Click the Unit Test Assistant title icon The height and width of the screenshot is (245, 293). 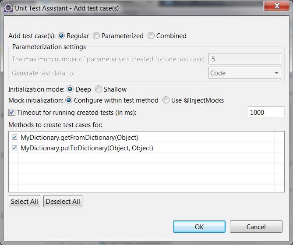8,8
